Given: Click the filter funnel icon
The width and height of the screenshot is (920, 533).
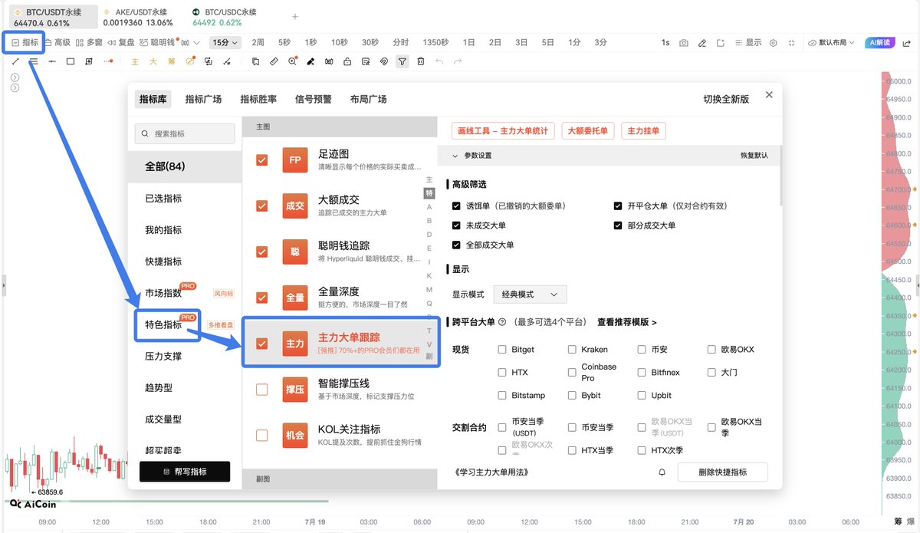Looking at the screenshot, I should click(402, 61).
